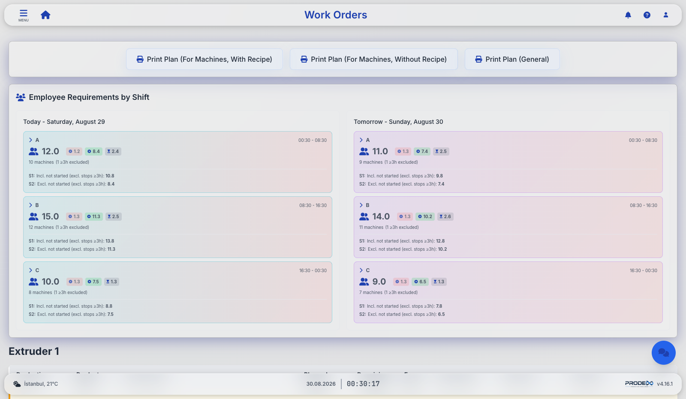Click the PRODEXX logo in footer
This screenshot has width=686, height=399.
639,384
